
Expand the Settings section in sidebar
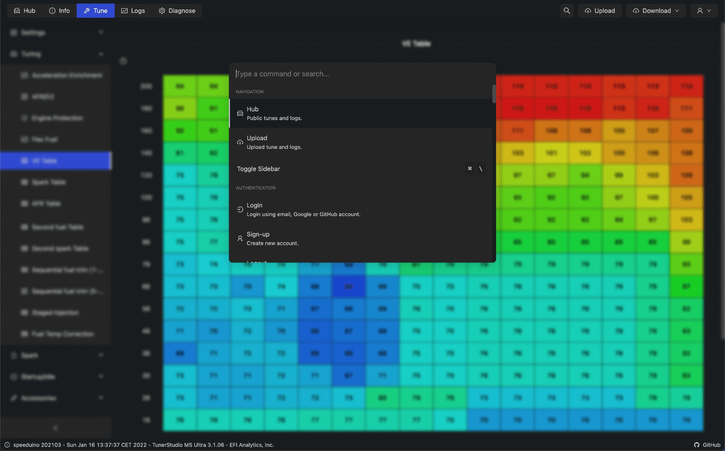56,32
